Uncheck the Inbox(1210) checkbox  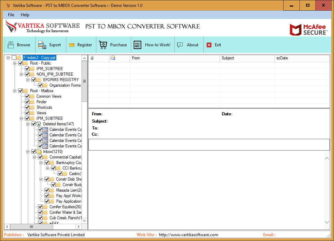(34, 152)
